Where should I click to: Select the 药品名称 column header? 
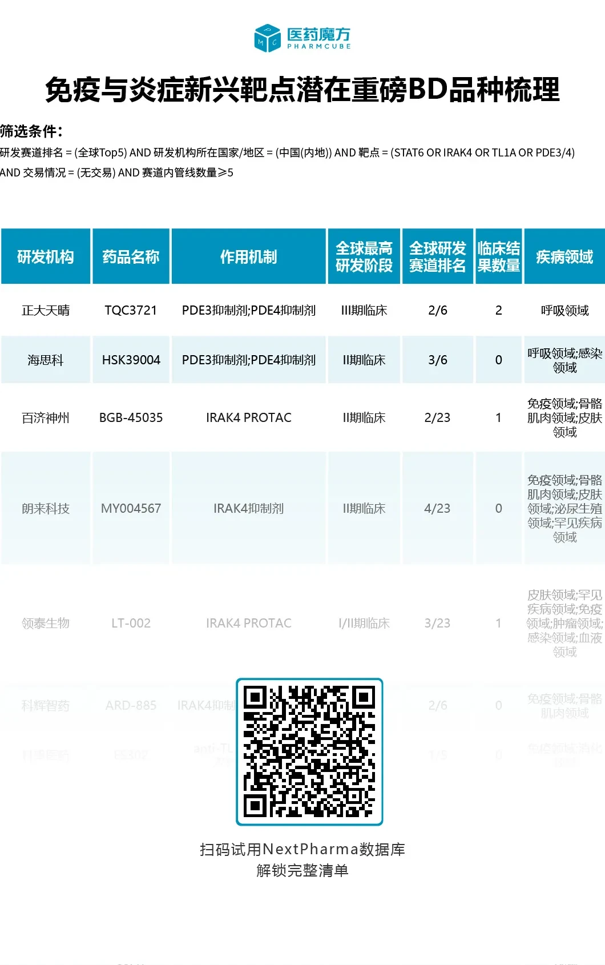click(131, 256)
